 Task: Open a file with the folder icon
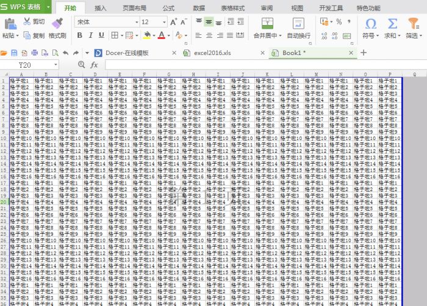[x=4, y=53]
